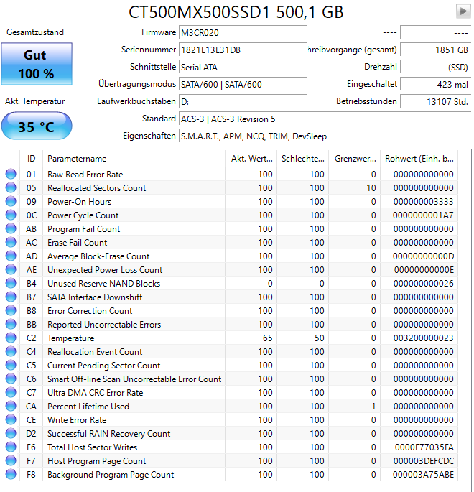
Task: Select raw value 000003DEFCDC
Action: click(424, 461)
